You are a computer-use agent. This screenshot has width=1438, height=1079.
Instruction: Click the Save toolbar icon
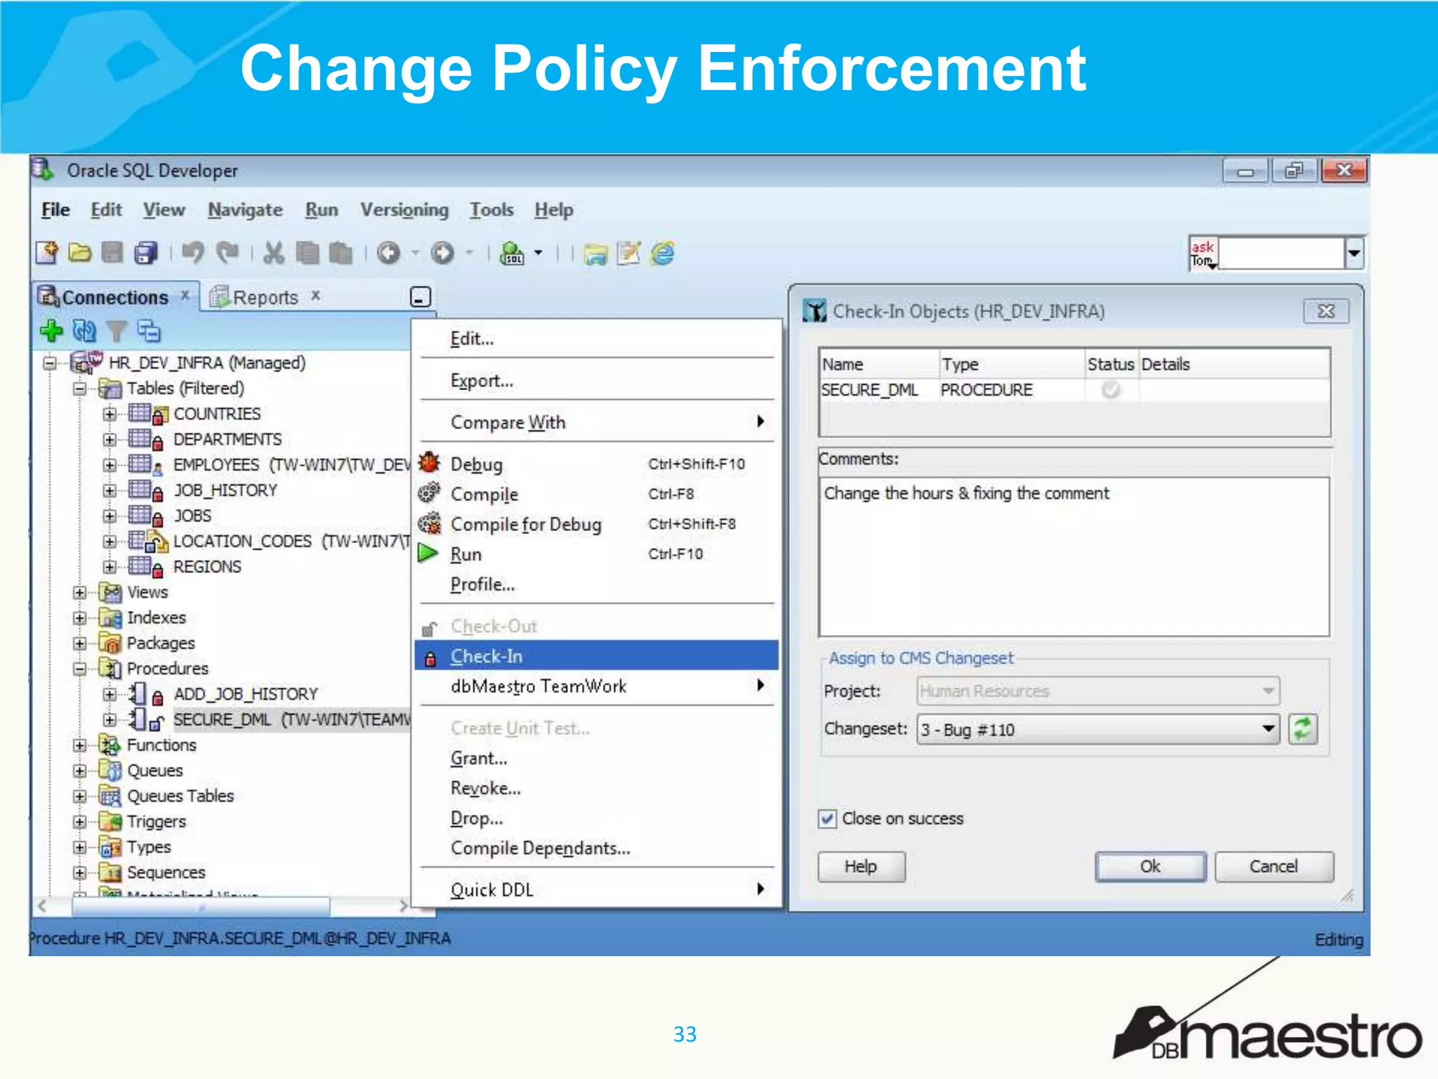[x=112, y=253]
